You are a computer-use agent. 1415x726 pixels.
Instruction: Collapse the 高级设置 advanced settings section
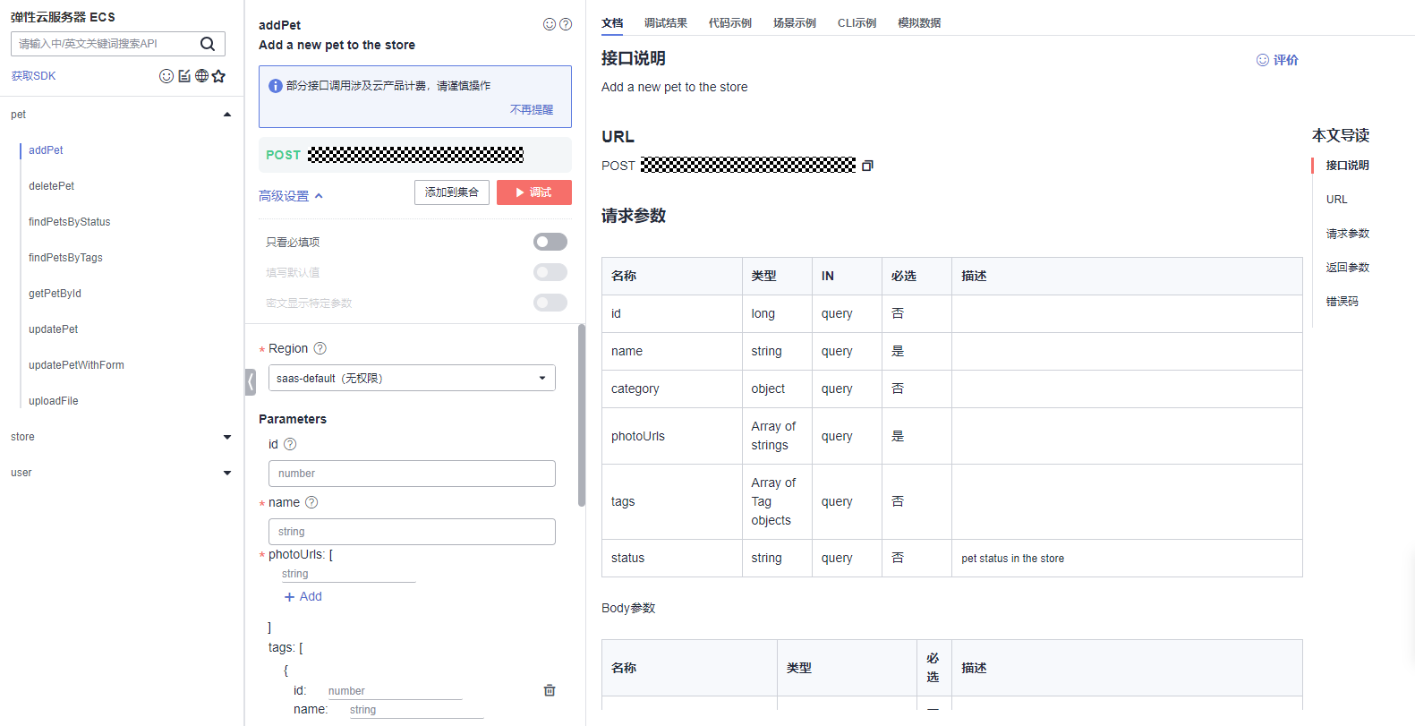click(x=291, y=196)
